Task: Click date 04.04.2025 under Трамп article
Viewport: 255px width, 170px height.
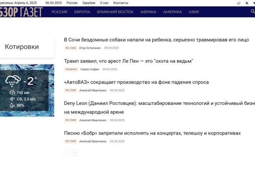Action: pyautogui.click(x=110, y=69)
